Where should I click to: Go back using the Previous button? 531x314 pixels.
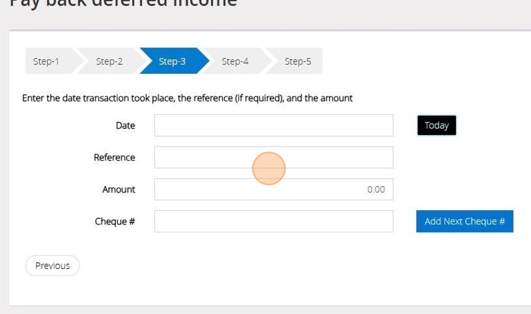click(x=52, y=266)
